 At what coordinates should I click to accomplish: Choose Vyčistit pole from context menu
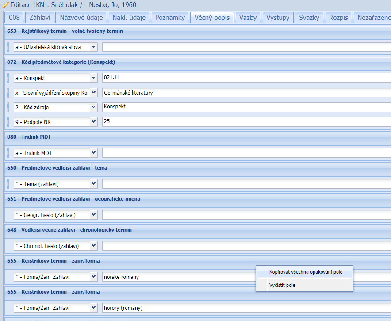tap(282, 285)
